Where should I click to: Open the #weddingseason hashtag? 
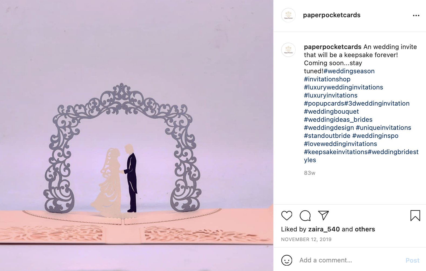pyautogui.click(x=349, y=71)
